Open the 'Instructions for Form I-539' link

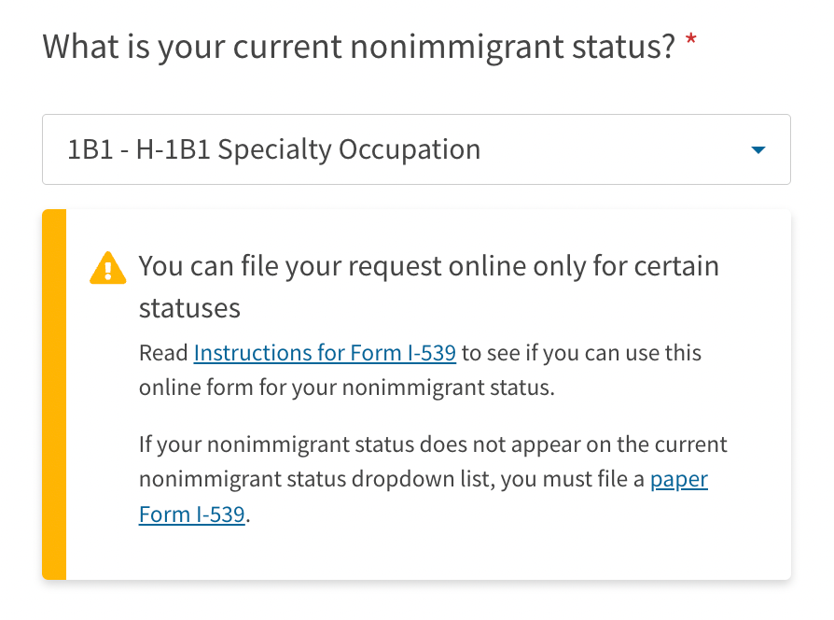pyautogui.click(x=325, y=353)
